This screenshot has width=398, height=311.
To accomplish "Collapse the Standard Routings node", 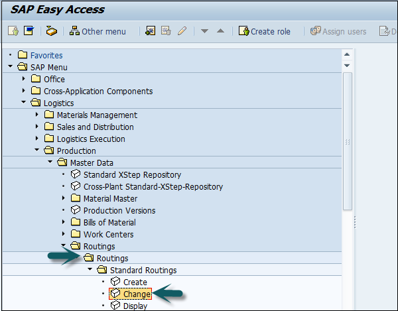I will (89, 270).
